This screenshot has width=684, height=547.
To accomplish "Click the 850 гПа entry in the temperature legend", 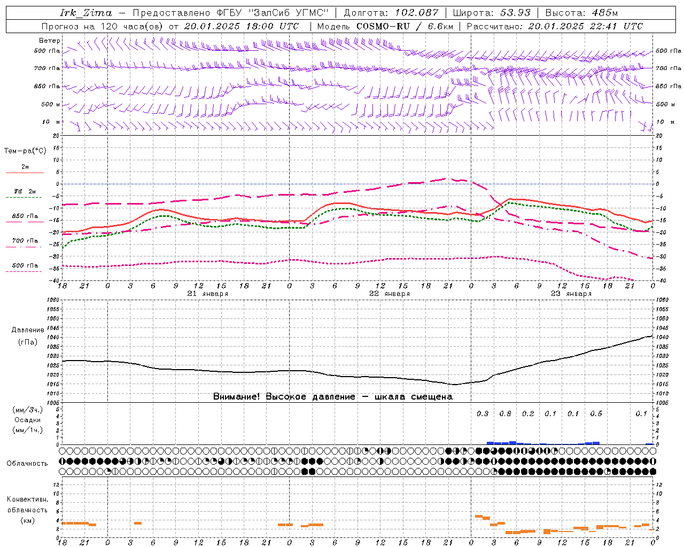I will 25,216.
